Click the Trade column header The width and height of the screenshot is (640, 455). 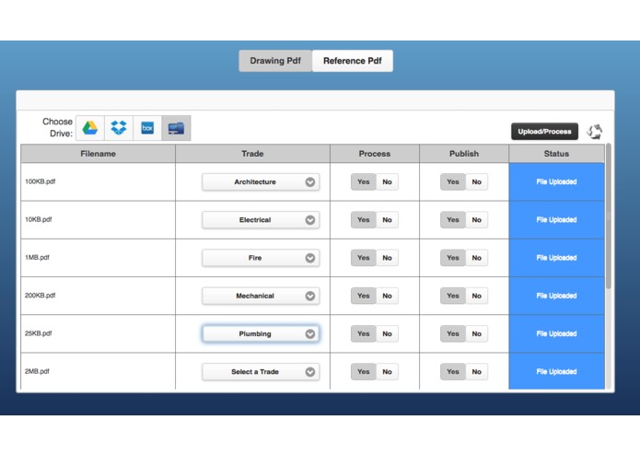click(252, 154)
